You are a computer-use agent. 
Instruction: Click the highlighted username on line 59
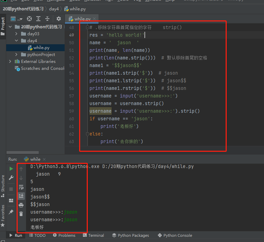(101, 111)
